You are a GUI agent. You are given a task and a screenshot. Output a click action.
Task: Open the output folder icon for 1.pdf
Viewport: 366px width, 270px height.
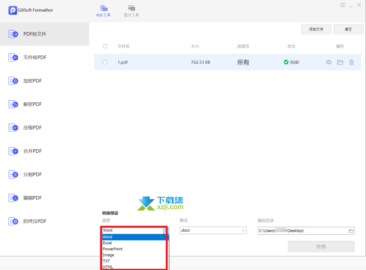pyautogui.click(x=340, y=62)
